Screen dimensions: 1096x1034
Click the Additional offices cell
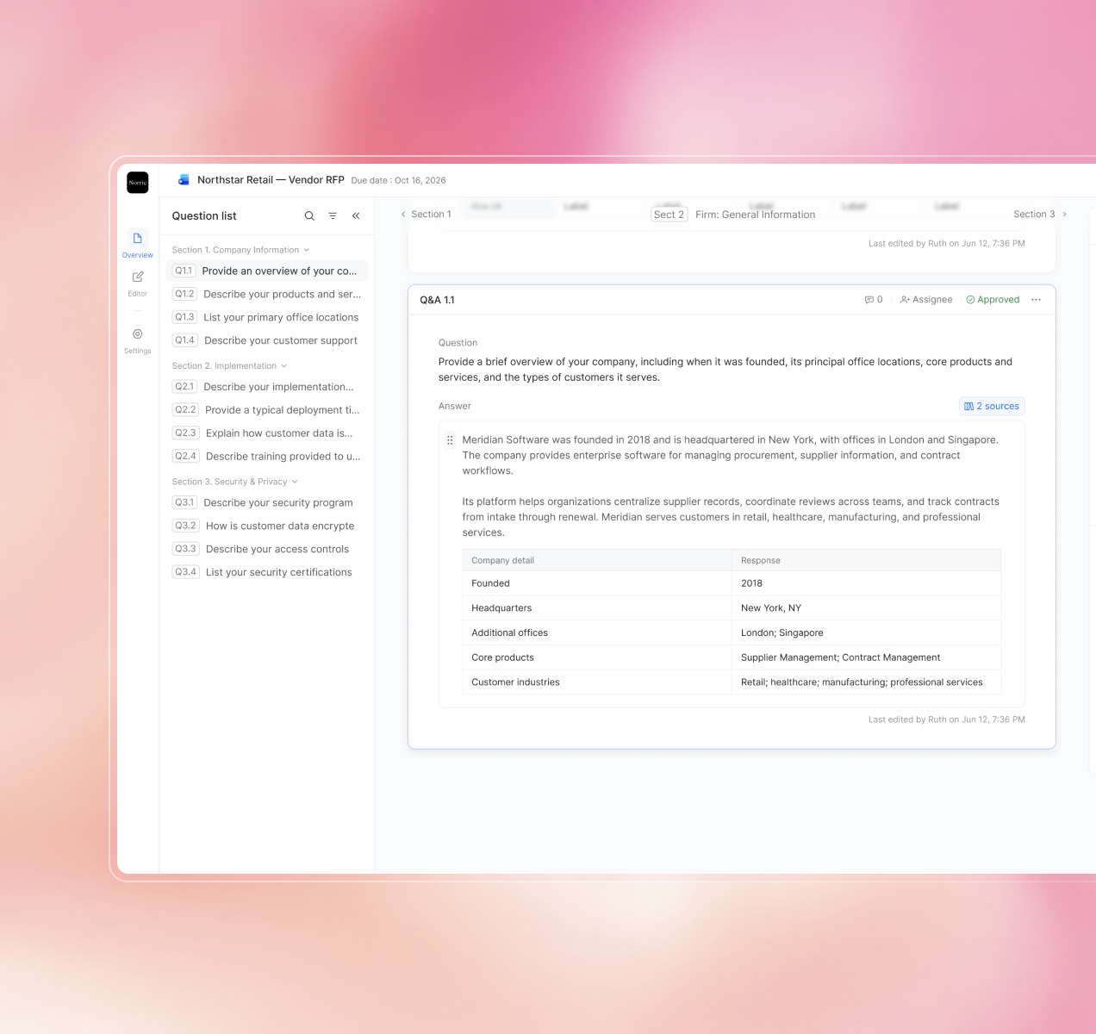(596, 632)
